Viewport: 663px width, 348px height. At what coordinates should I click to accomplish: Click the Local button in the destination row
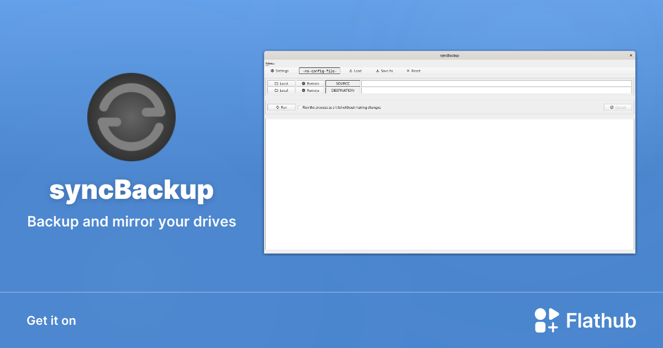click(x=282, y=90)
